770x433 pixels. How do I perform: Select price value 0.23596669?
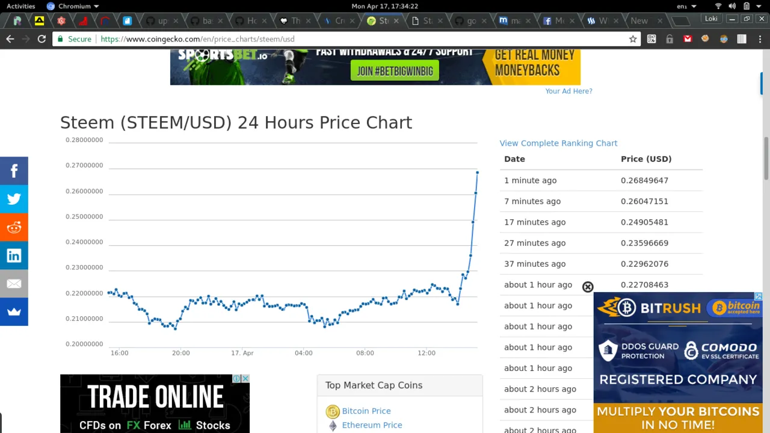click(644, 243)
